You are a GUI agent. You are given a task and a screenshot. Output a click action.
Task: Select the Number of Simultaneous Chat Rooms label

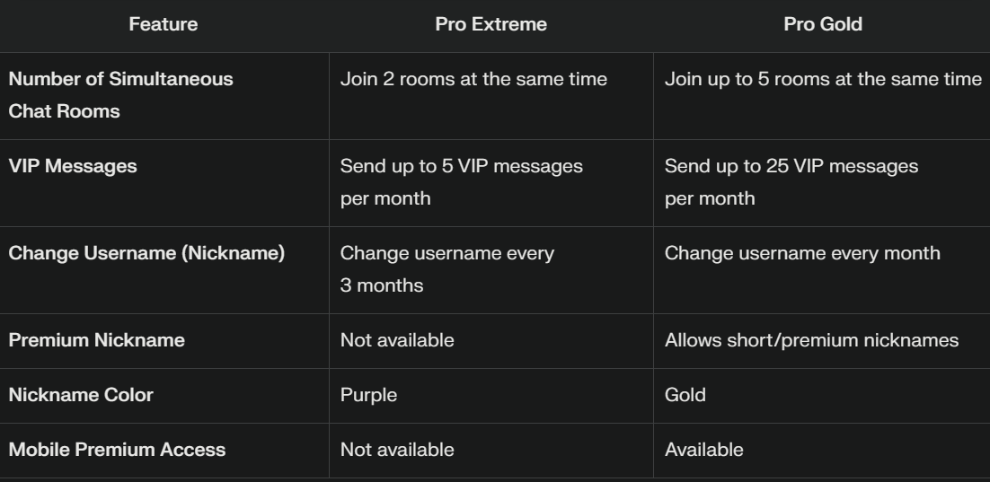pos(120,95)
